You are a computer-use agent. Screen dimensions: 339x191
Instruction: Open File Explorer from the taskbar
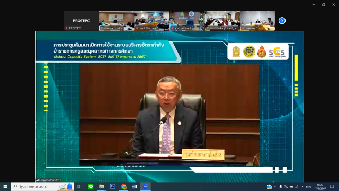tap(102, 186)
